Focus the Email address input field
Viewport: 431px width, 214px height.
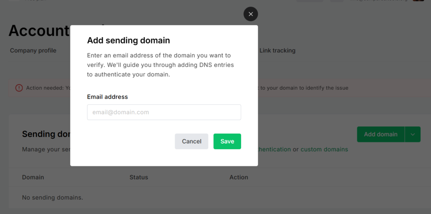pos(164,112)
